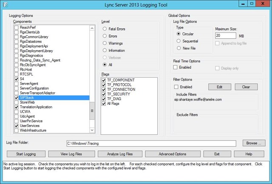Screen dimensions: 272x184
Task: Check the WebInfrastructure component
Action: tap(17, 130)
